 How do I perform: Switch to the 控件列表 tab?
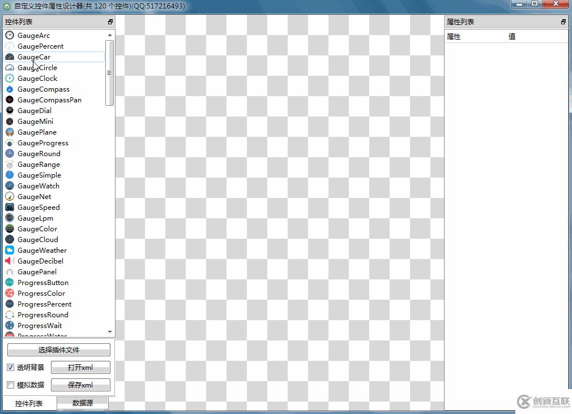pos(29,403)
